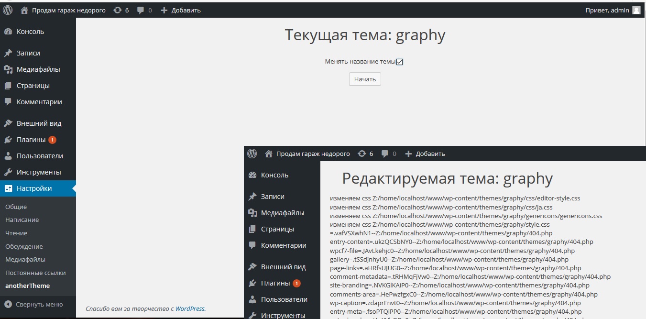Click Записи pin icon in main sidebar
646x319 pixels.
[x=8, y=53]
